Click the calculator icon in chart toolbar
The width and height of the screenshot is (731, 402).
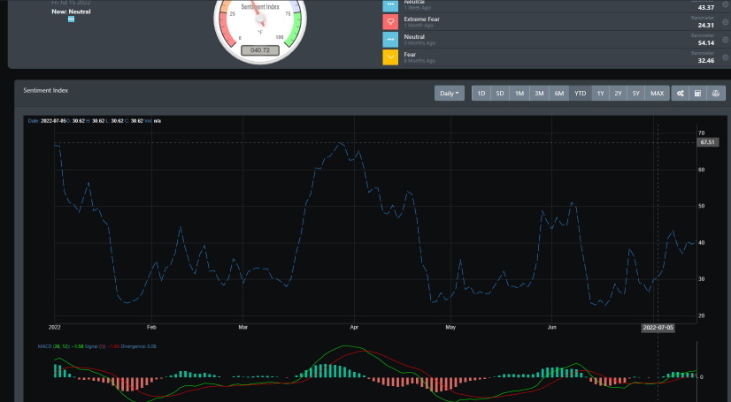coord(698,93)
